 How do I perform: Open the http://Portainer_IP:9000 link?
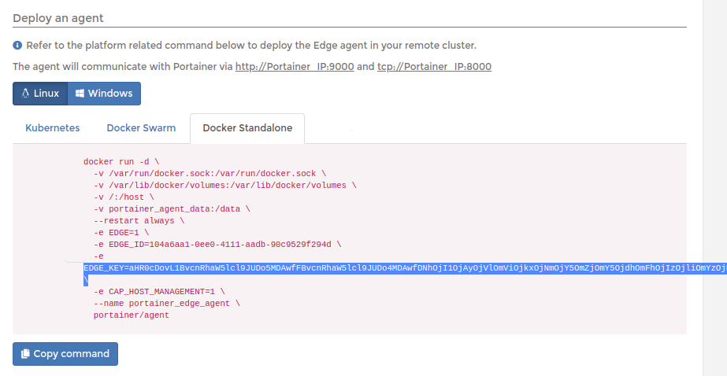pos(295,67)
